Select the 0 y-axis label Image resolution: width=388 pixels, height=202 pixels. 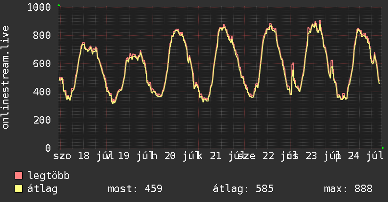point(48,148)
